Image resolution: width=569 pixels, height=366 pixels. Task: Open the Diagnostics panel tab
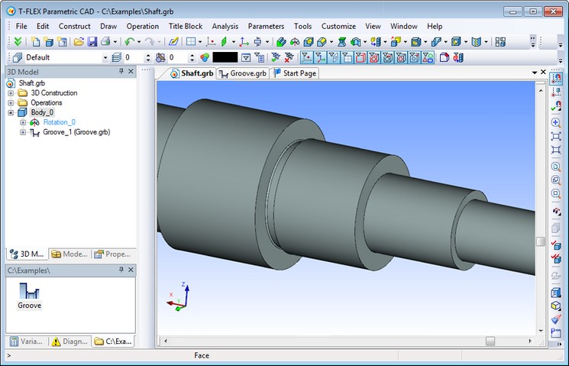point(70,342)
